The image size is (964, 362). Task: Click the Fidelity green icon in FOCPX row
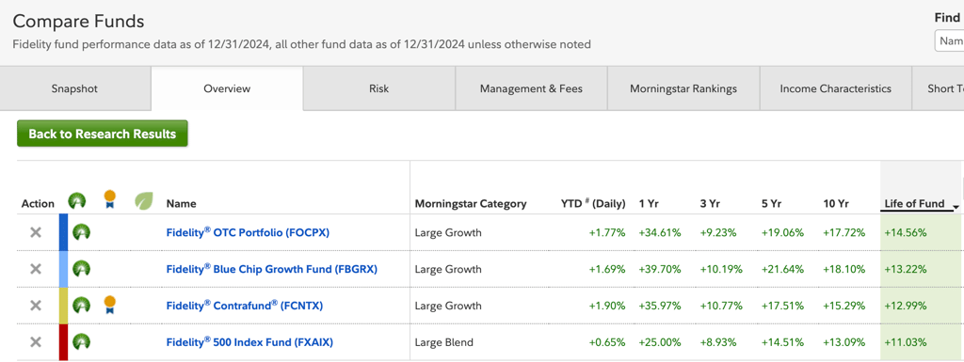[81, 232]
